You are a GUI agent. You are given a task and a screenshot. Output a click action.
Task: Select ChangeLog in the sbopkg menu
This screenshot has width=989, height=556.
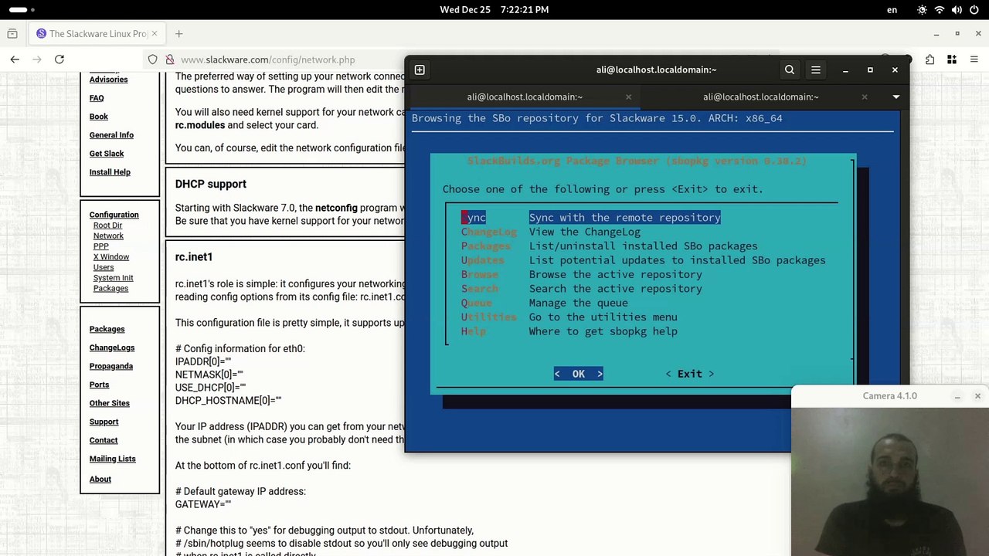click(551, 232)
